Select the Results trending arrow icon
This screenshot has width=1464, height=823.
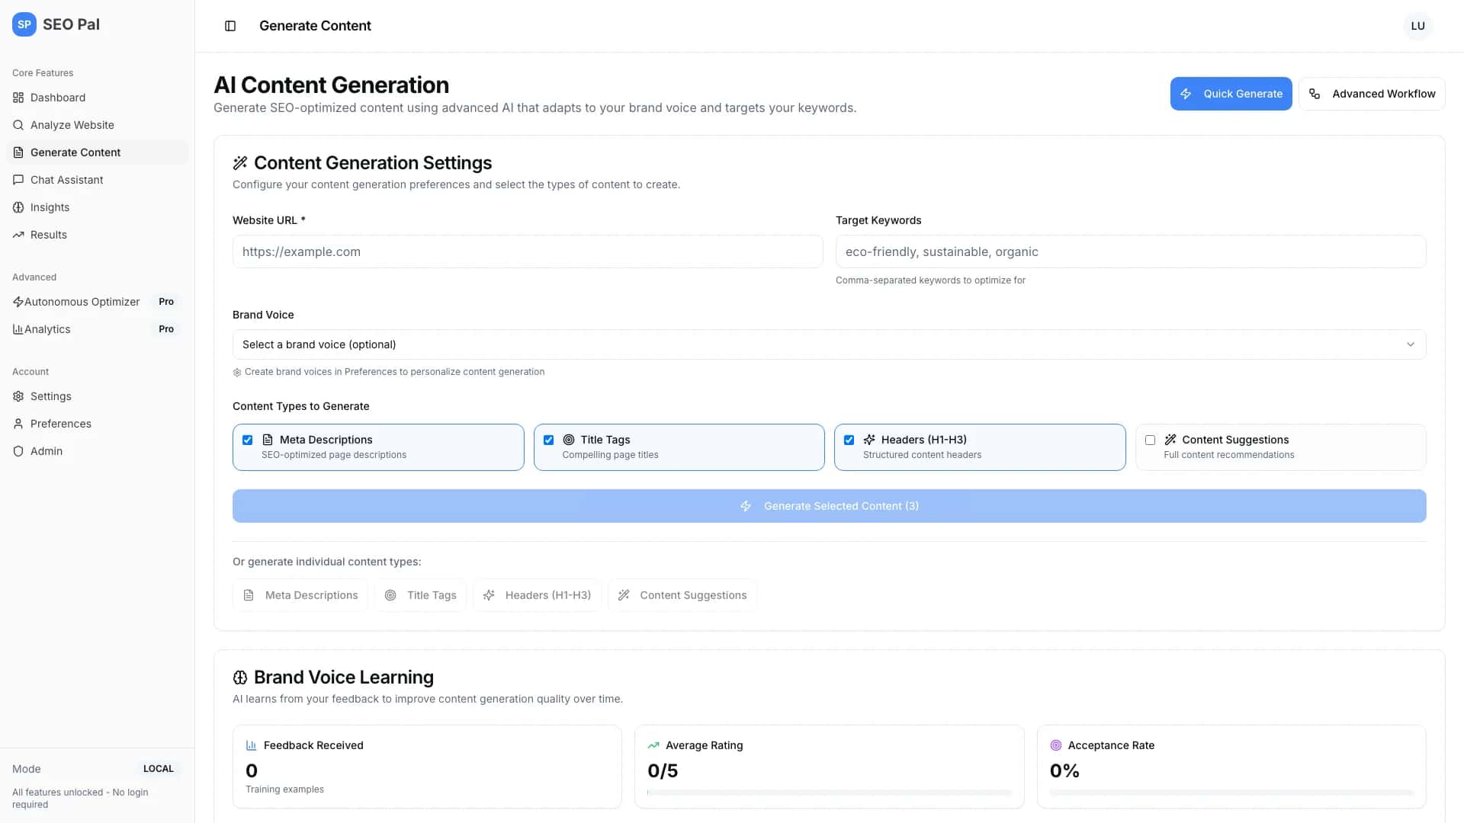click(18, 235)
